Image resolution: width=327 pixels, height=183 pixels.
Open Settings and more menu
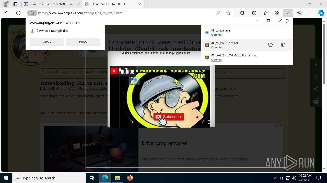[x=311, y=13]
